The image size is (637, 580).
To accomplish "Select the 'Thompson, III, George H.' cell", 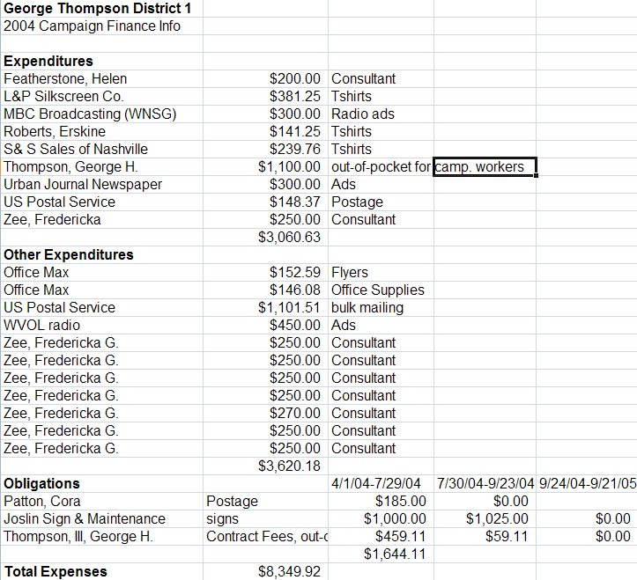I will 101,536.
